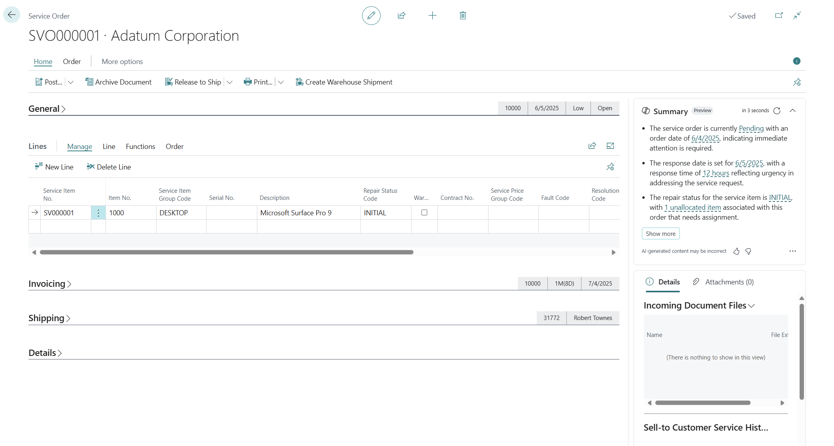Refresh the Summary with regenerate icon

click(x=777, y=111)
